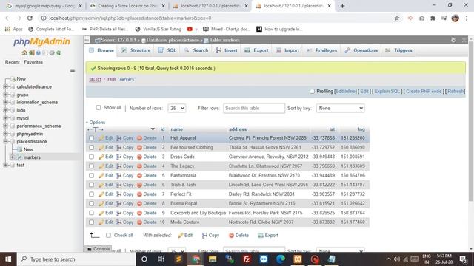474x266 pixels.
Task: Open phpMyAdmin home icon in sidebar
Action: (x=24, y=52)
